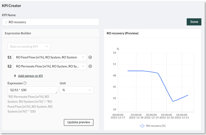
Task: Click the pencil icon in KPI Name field
Action: pyautogui.click(x=6, y=22)
